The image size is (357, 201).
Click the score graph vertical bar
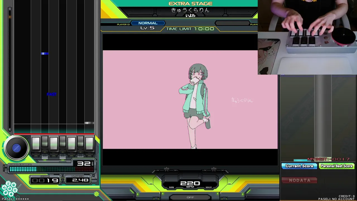point(323,117)
